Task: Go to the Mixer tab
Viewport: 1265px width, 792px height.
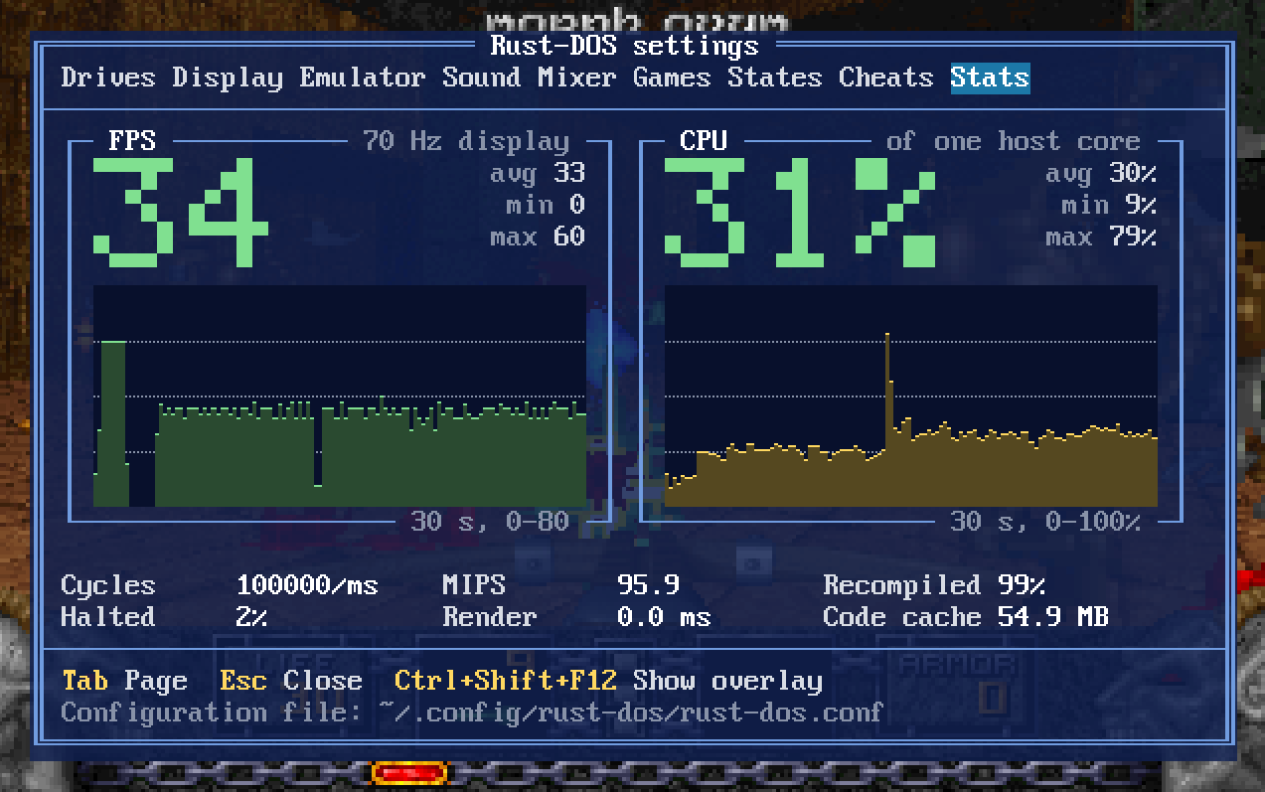Action: [577, 78]
